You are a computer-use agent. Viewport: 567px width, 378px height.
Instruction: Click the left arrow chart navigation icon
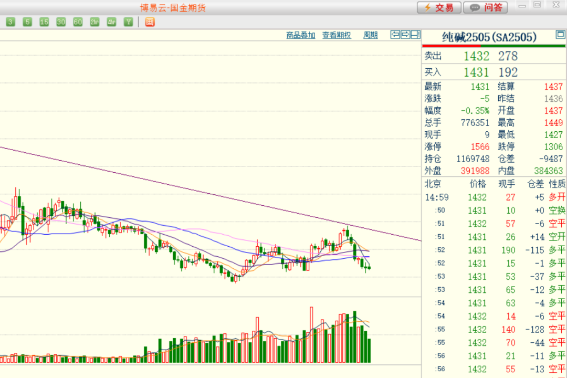click(395, 35)
